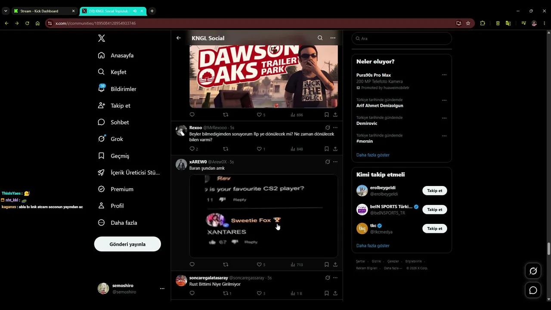Screen dimensions: 551x310
Task: Show more trends via Daha fazla göster
Action: (373, 155)
